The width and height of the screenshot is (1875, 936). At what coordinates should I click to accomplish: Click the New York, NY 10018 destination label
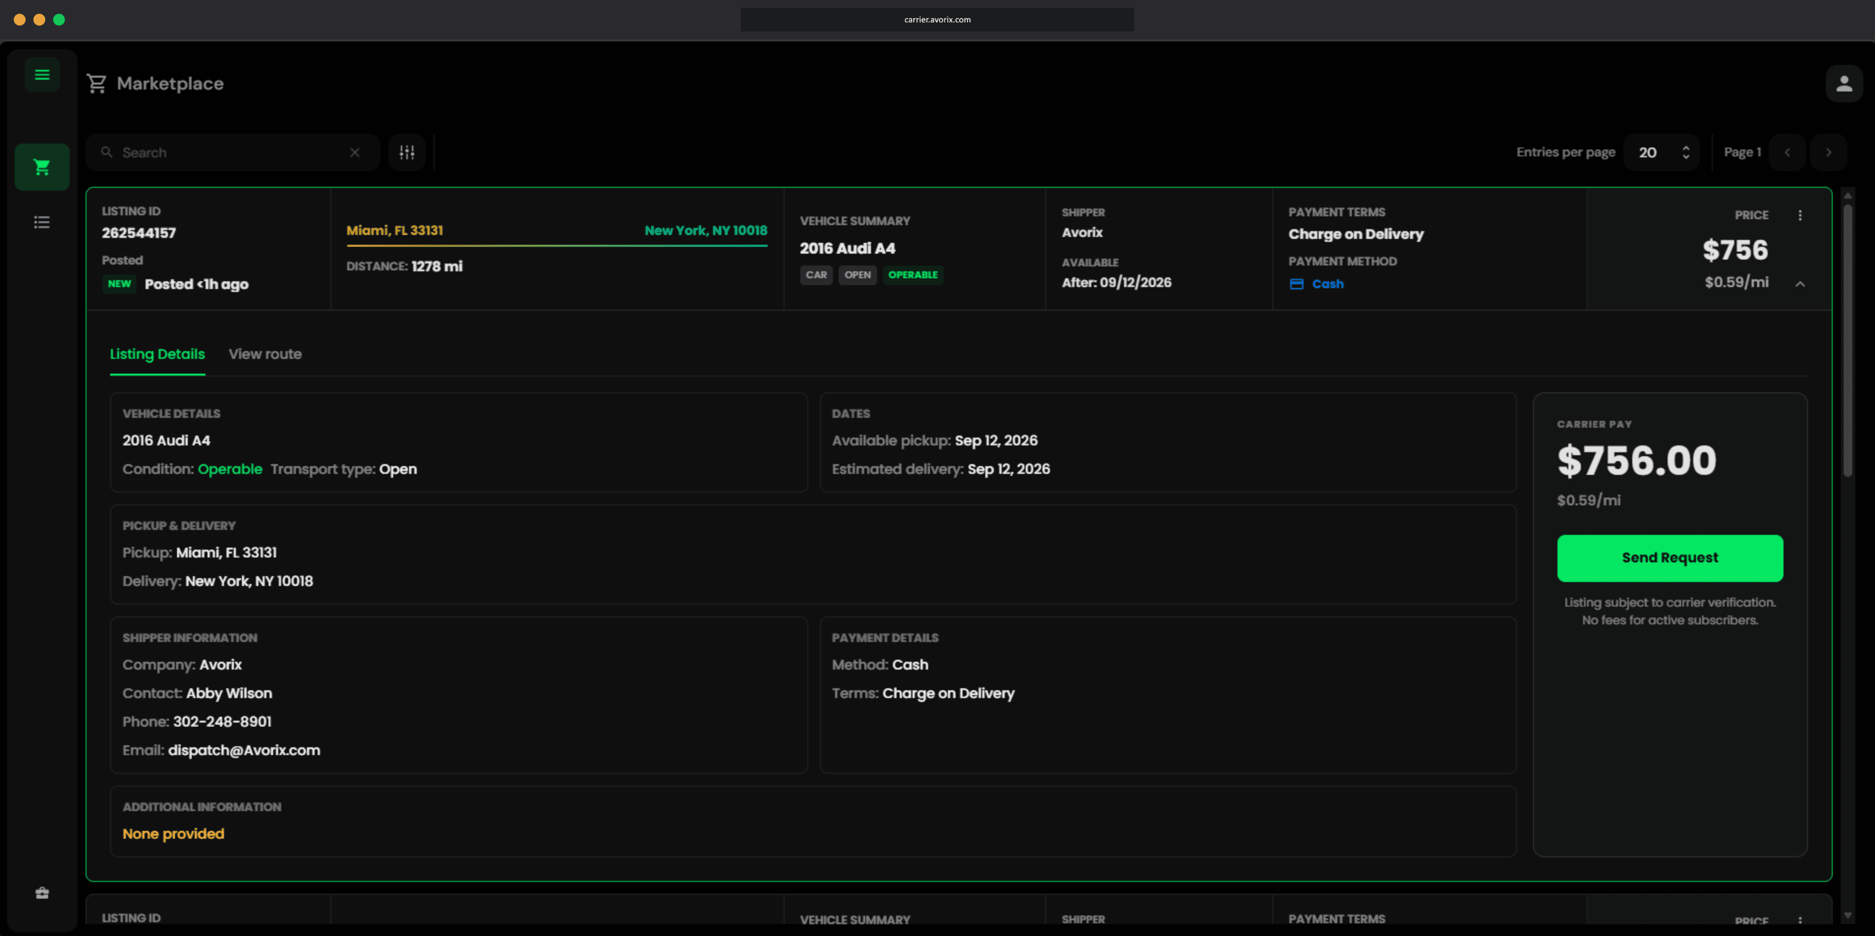[x=706, y=231]
